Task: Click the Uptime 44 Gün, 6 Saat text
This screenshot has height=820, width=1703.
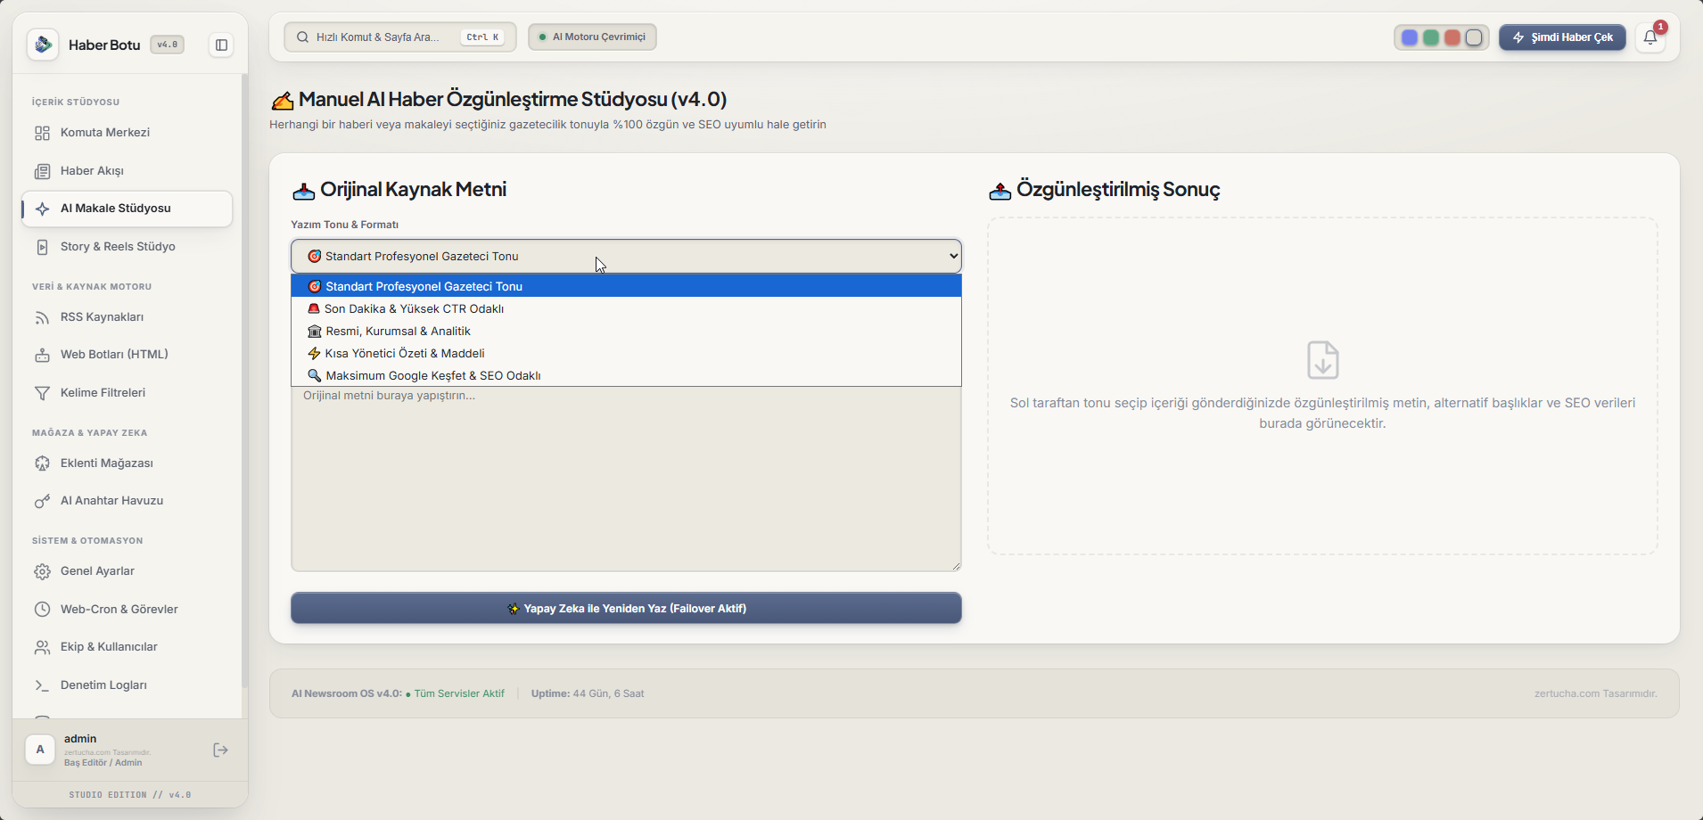Action: [588, 693]
